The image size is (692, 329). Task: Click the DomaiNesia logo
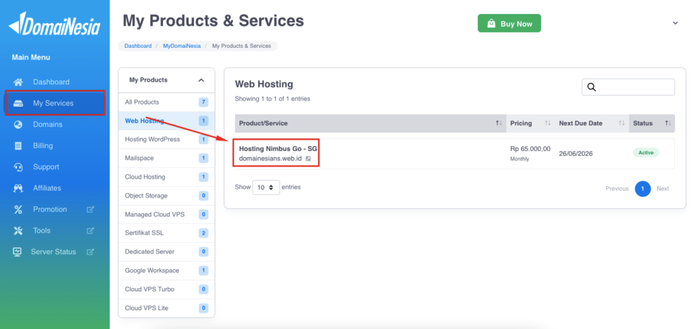tap(55, 24)
